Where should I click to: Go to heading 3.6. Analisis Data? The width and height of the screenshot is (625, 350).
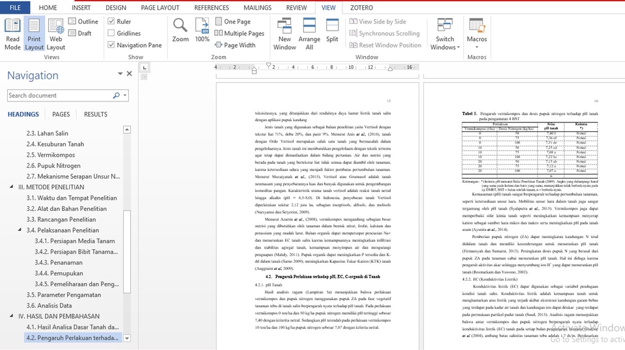click(49, 305)
